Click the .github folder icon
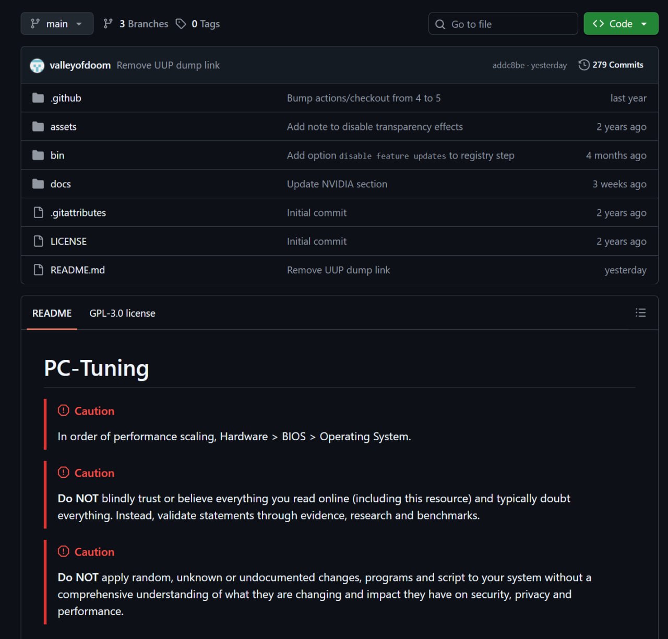This screenshot has height=639, width=668. 38,98
